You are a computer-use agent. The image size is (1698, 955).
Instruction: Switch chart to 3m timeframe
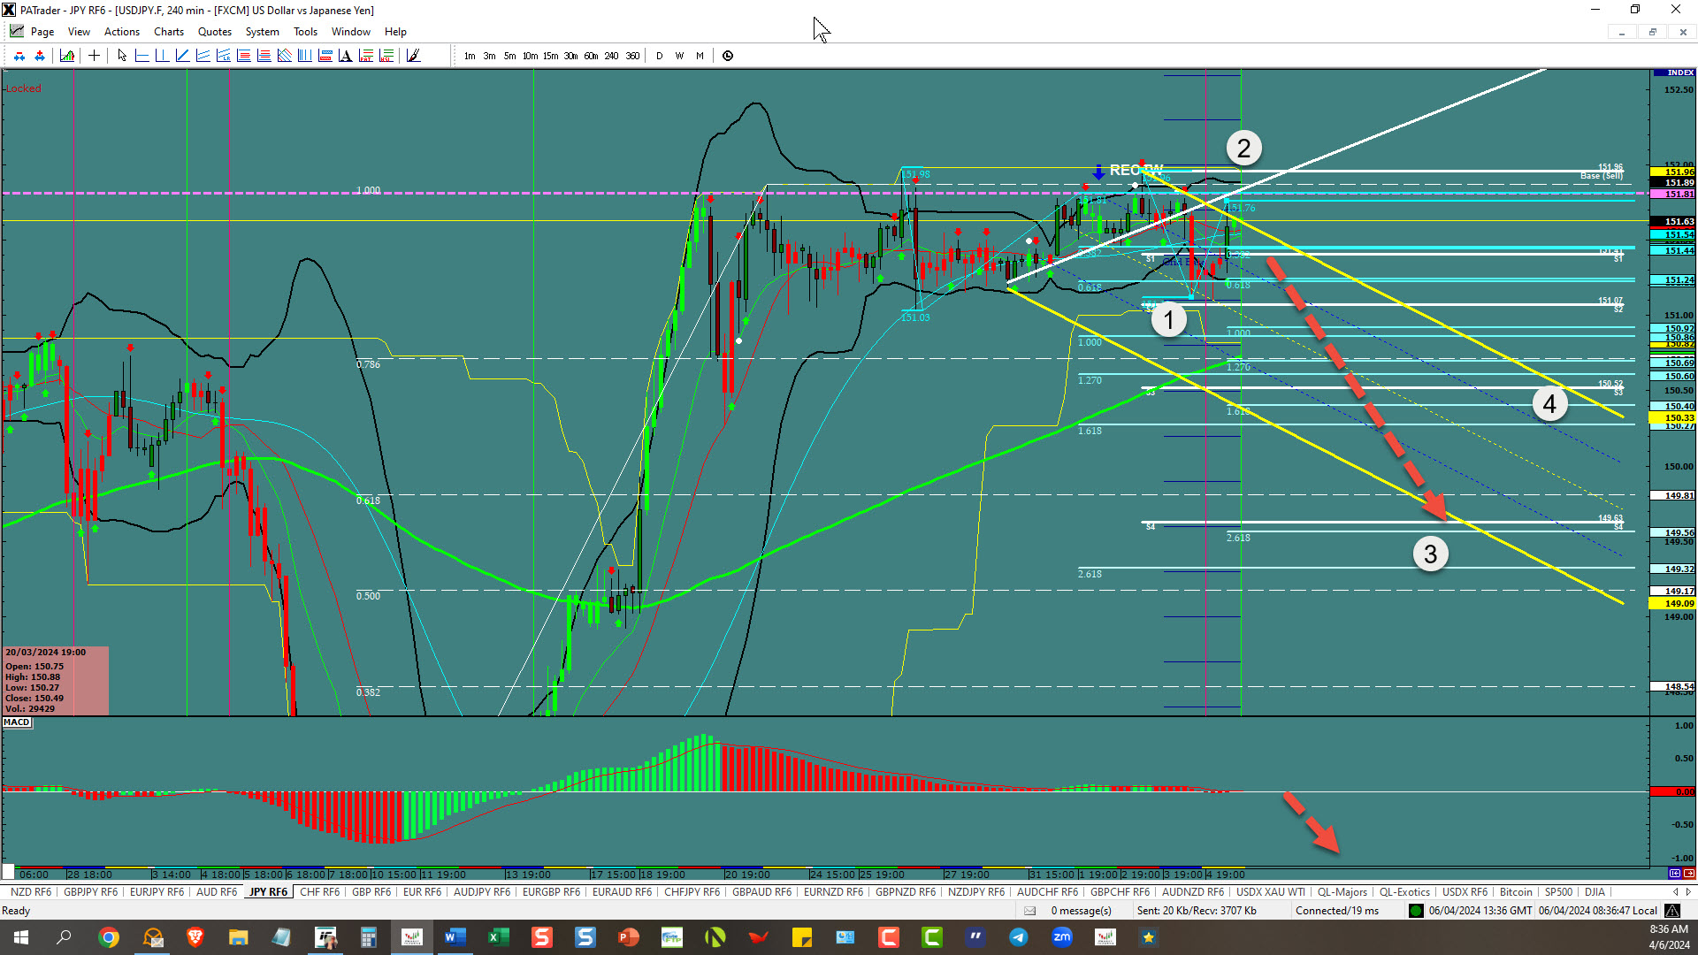[489, 56]
